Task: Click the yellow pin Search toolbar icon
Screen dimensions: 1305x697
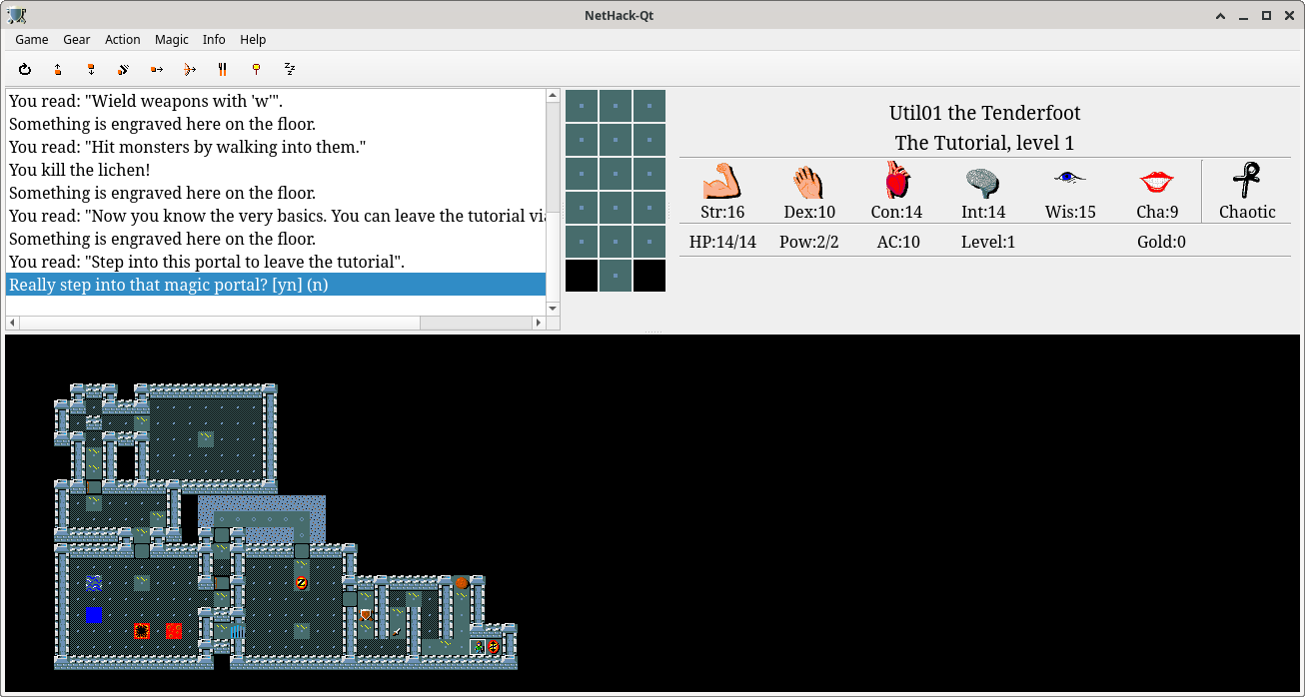Action: (x=256, y=69)
